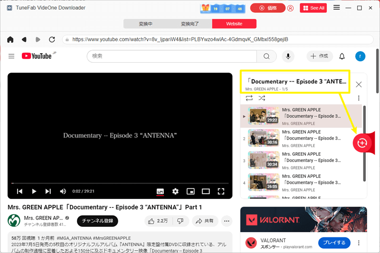Viewport: 380px width, 253px height.
Task: Click the See All button
Action: point(313,8)
